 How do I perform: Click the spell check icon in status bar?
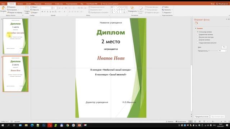(x=11, y=121)
